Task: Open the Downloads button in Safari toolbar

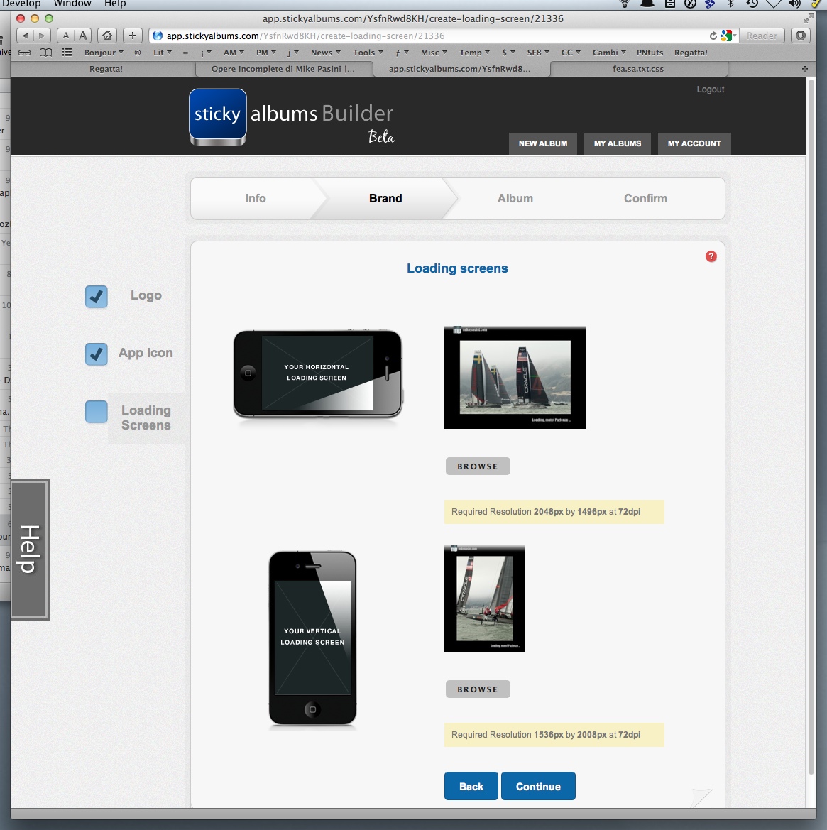Action: (x=801, y=36)
